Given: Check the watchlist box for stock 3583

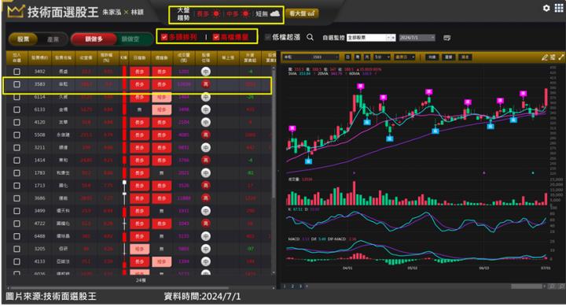Looking at the screenshot, I should [x=17, y=84].
